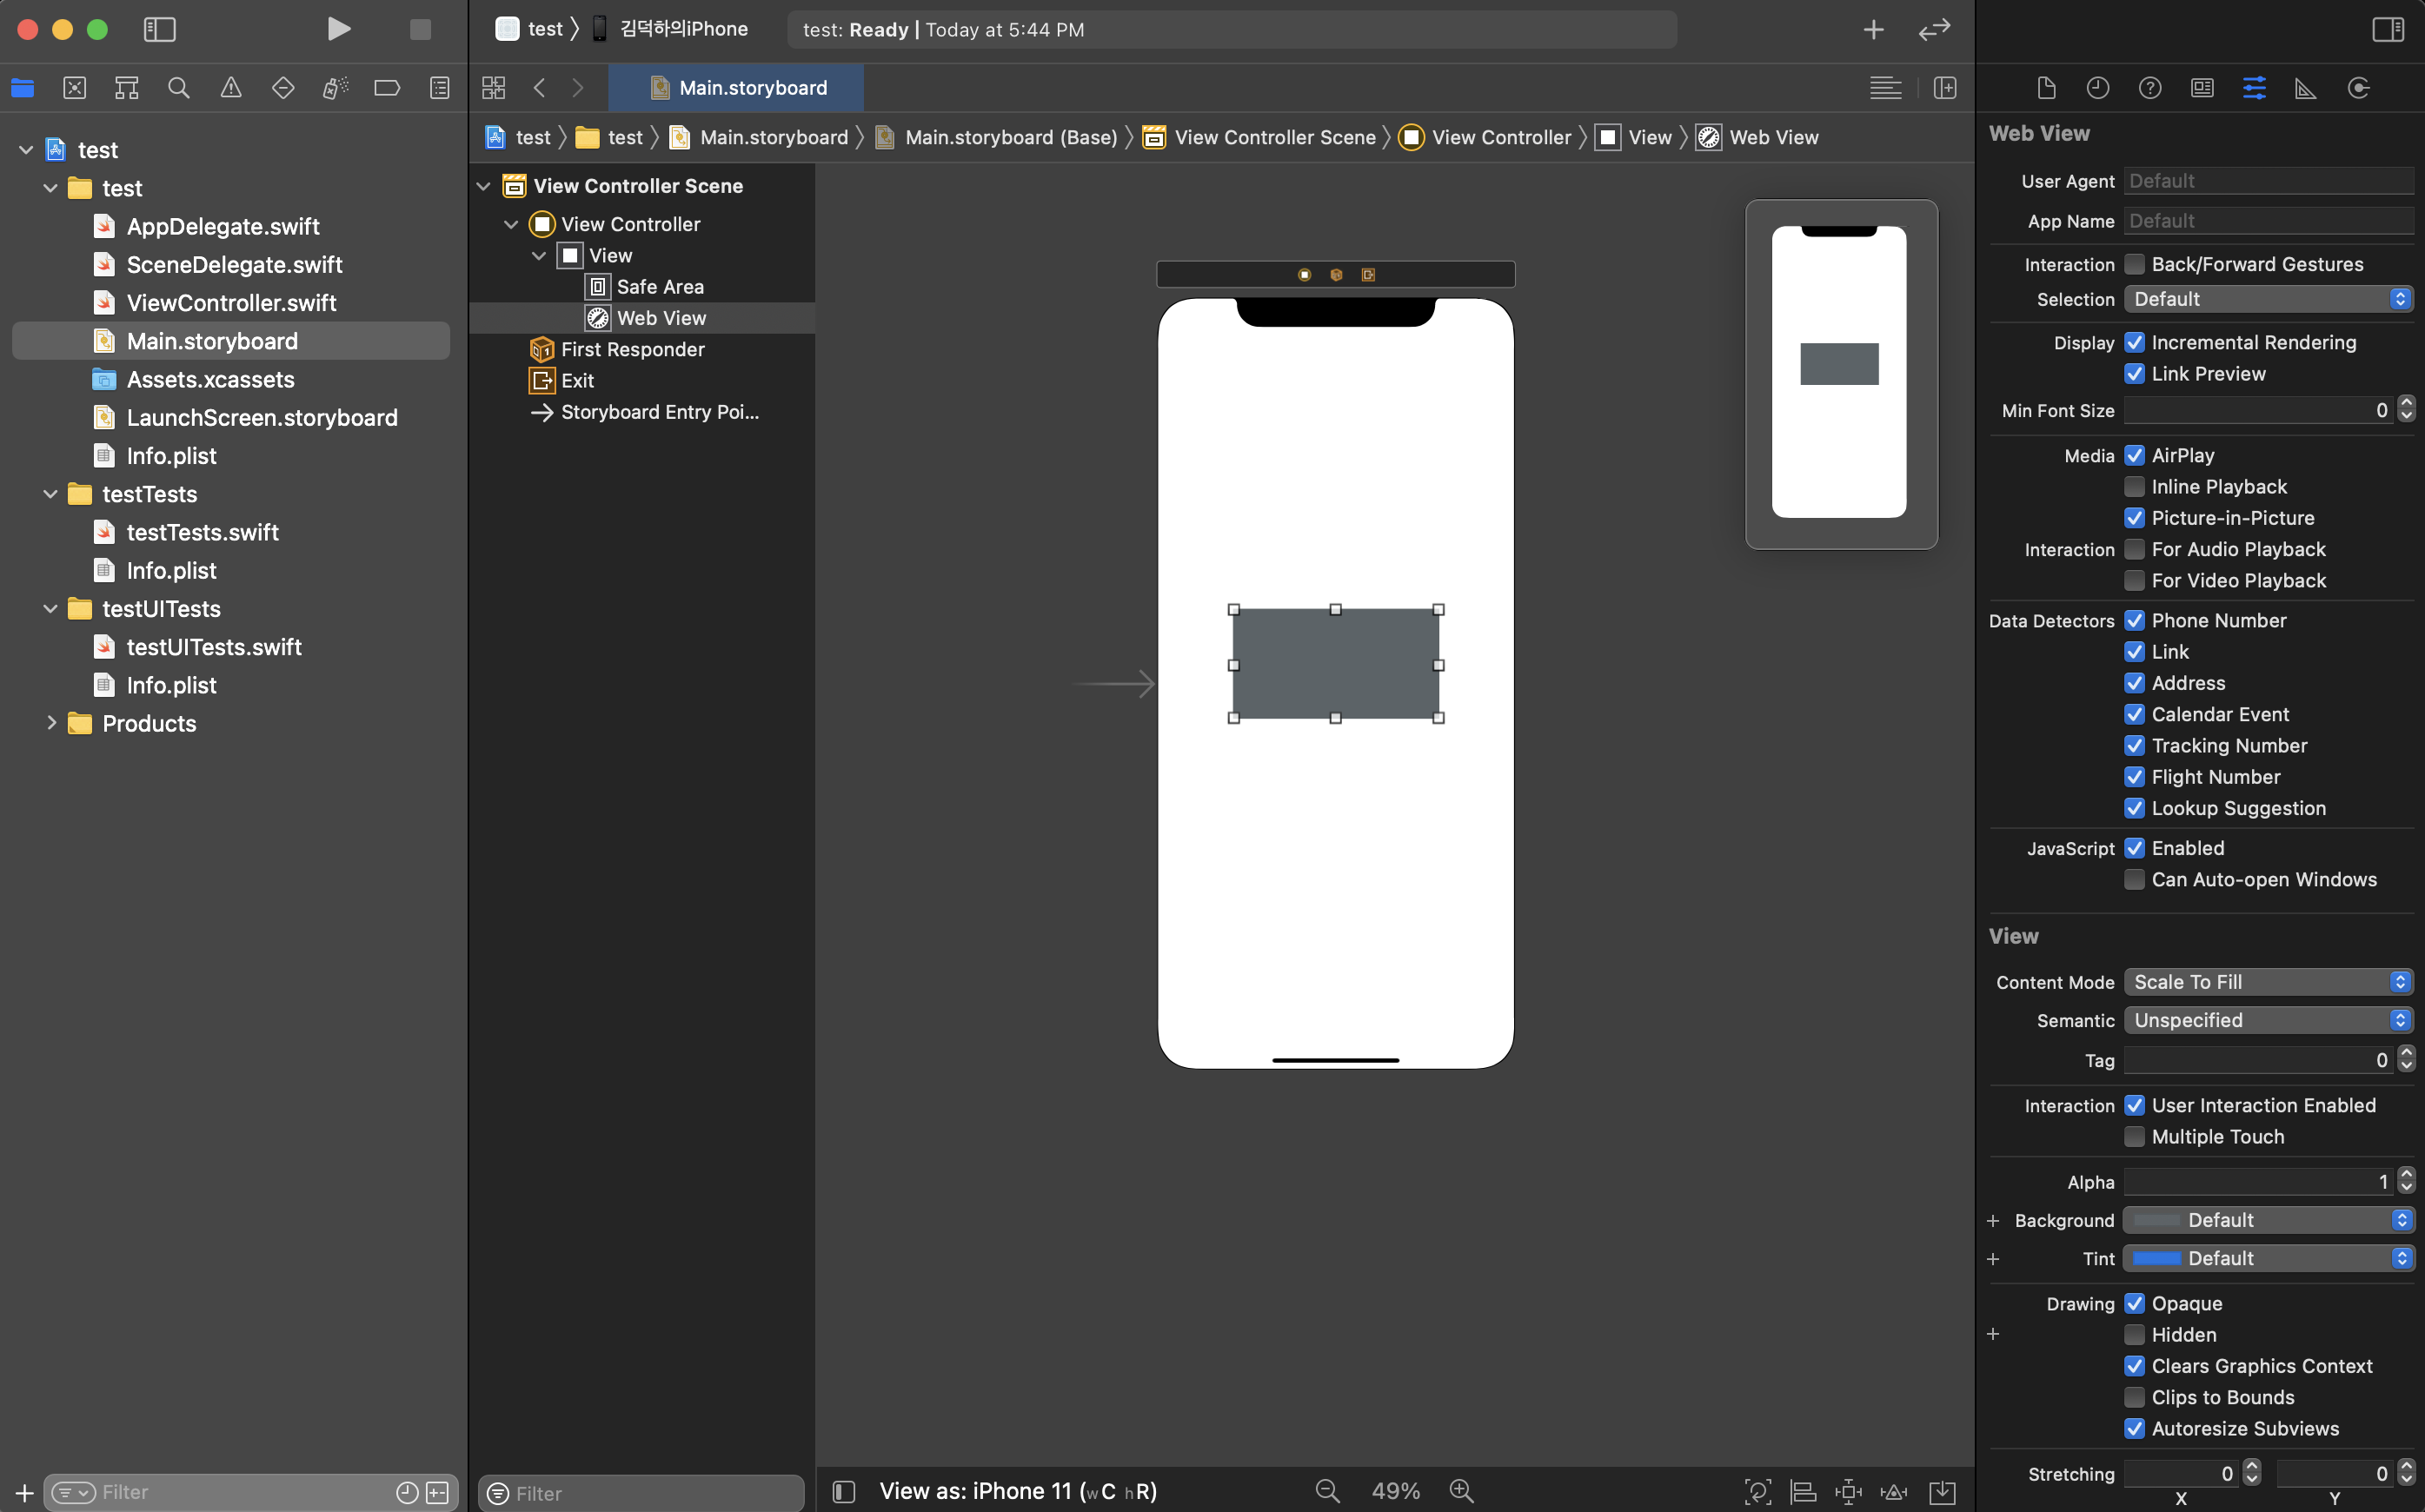Expand the Products folder
The height and width of the screenshot is (1512, 2425).
point(51,723)
